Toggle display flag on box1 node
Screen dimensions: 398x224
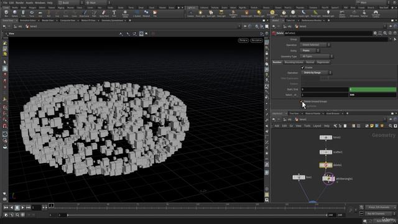pyautogui.click(x=304, y=177)
